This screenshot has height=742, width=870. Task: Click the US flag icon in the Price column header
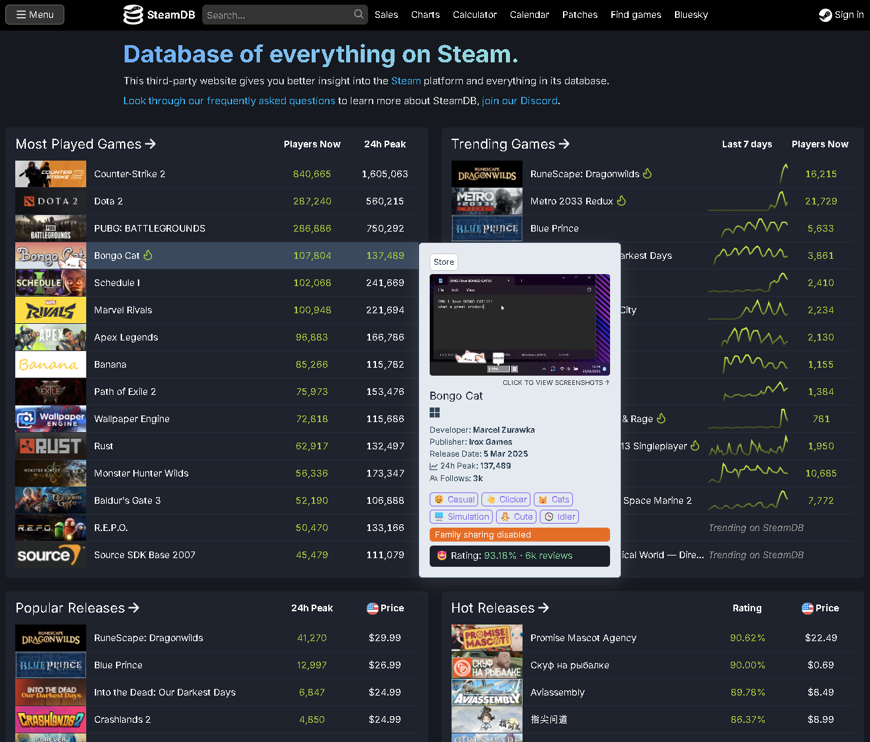coord(371,607)
